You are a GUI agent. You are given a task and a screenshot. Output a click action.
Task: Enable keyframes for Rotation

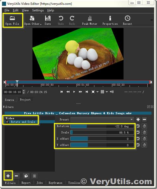[x=144, y=126]
